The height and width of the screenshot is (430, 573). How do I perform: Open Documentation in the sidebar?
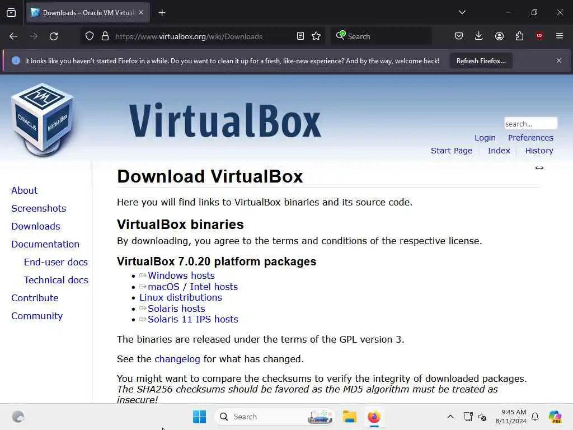[x=45, y=244]
